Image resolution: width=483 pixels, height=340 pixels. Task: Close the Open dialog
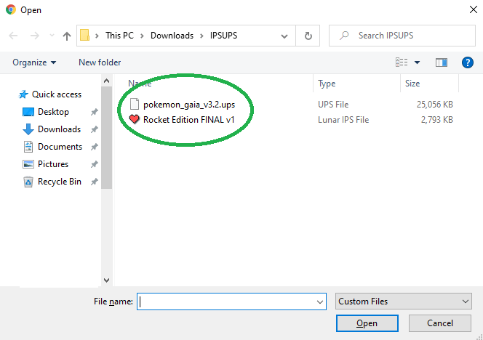click(x=473, y=9)
